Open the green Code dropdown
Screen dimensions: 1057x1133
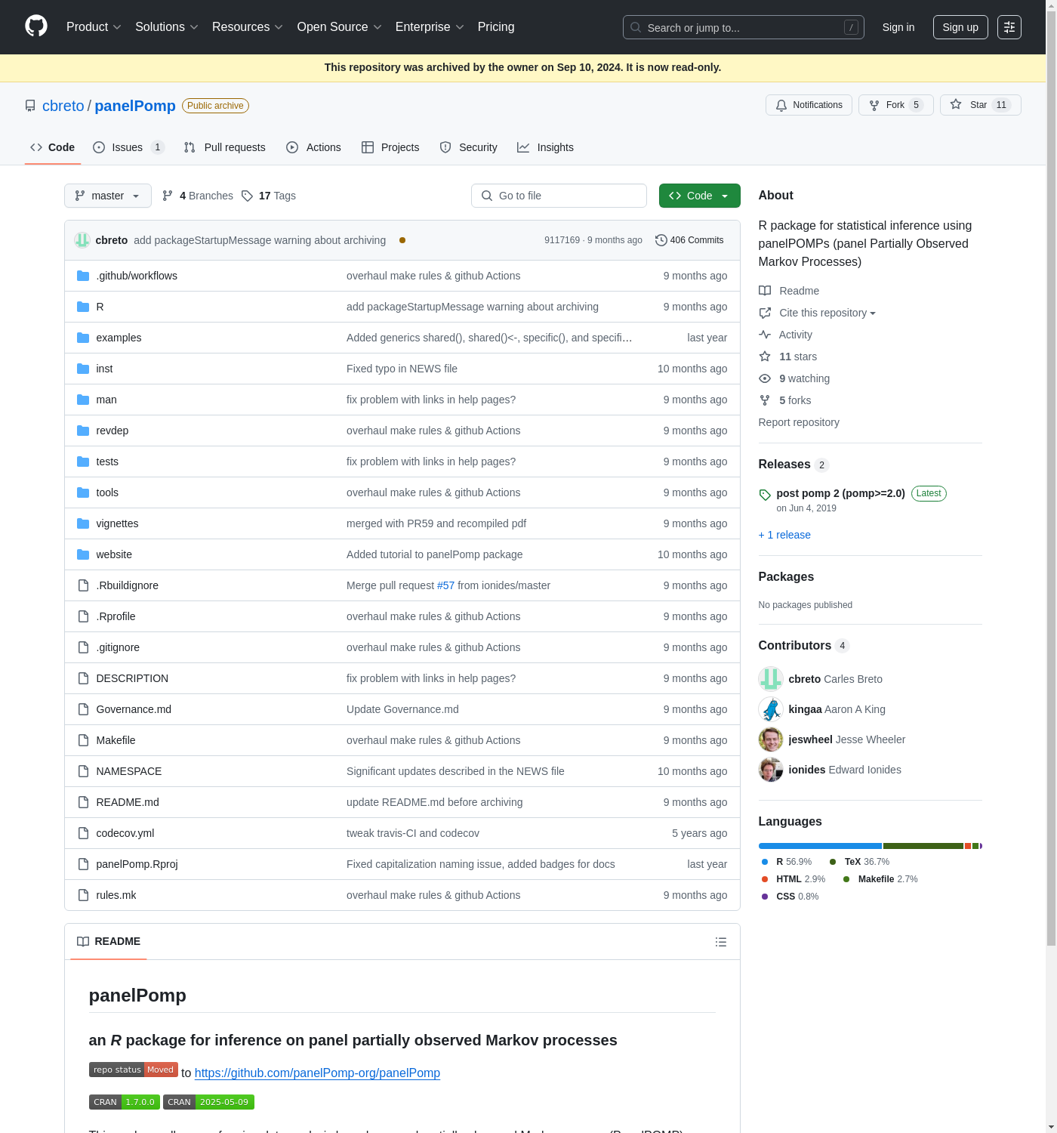pos(699,196)
